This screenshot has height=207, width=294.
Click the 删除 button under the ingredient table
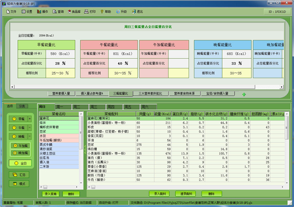click(x=212, y=194)
